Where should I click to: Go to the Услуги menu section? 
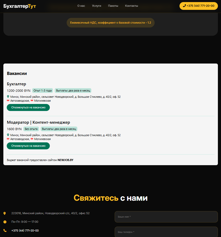click(x=96, y=6)
